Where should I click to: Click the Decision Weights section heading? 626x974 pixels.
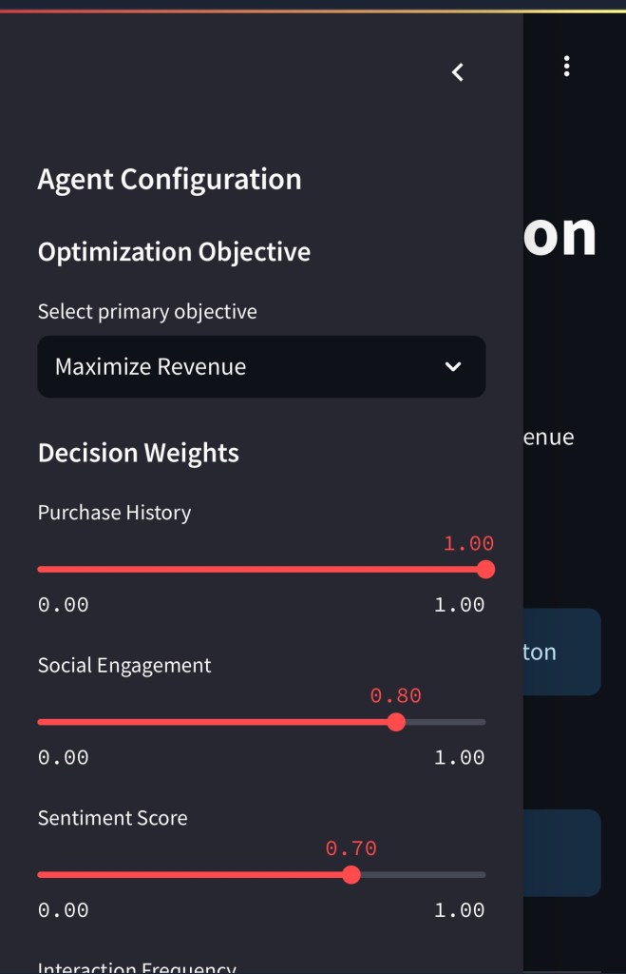(139, 453)
